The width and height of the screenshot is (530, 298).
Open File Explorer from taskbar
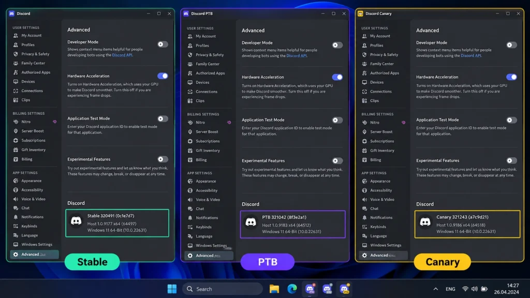point(274,289)
